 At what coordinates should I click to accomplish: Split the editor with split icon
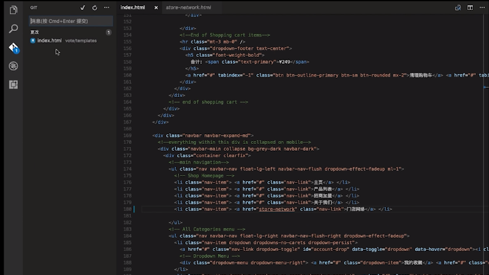[x=470, y=7]
